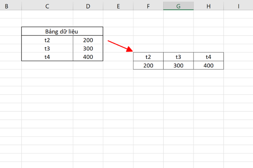The width and height of the screenshot is (253, 168).
Task: Select column H header
Action: point(208,6)
